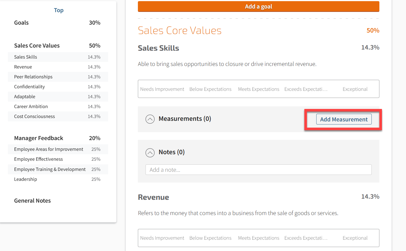The height and width of the screenshot is (251, 406).
Task: Select Confidentiality in sidebar
Action: coord(58,87)
